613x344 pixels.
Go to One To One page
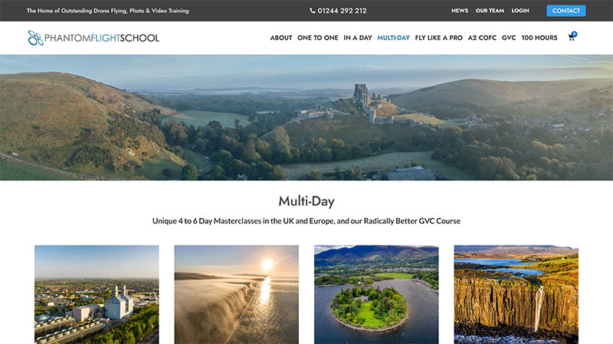pos(317,37)
